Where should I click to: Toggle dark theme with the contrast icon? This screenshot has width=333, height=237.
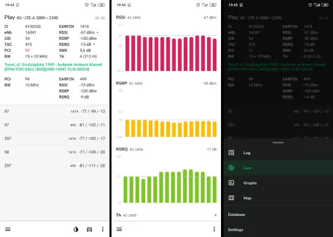click(x=76, y=229)
